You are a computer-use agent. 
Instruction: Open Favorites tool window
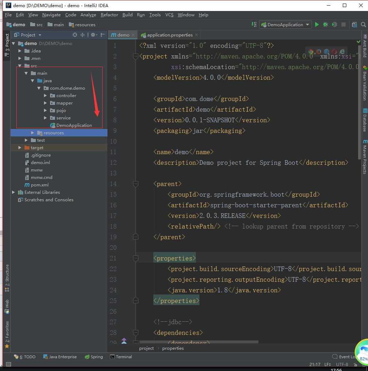coord(7,335)
